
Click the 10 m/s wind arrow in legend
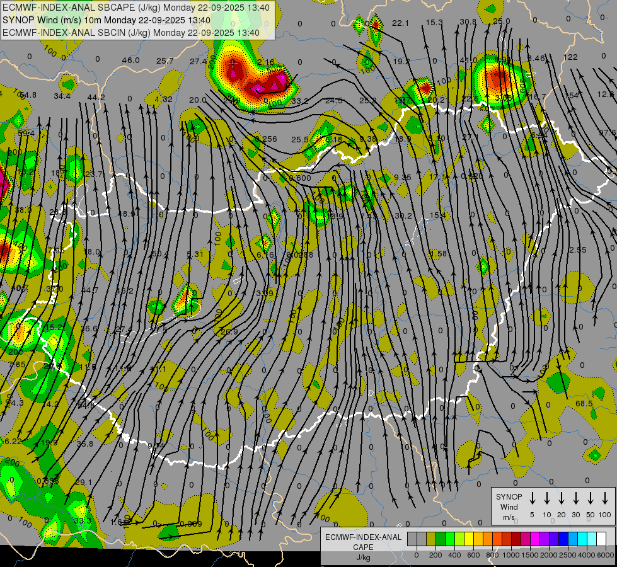pyautogui.click(x=547, y=498)
